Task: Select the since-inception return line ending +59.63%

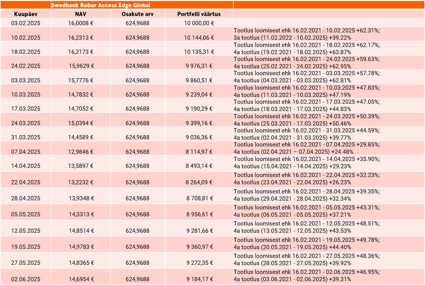Action: click(307, 59)
